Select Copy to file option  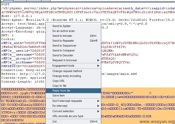click(x=73, y=86)
